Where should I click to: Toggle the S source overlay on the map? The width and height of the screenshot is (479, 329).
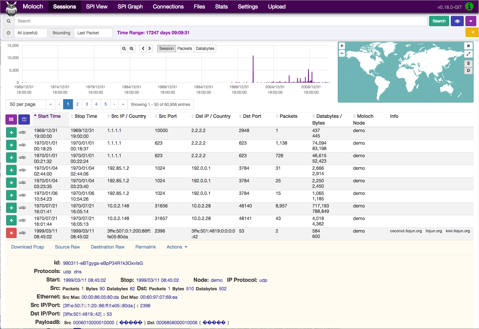point(468,63)
